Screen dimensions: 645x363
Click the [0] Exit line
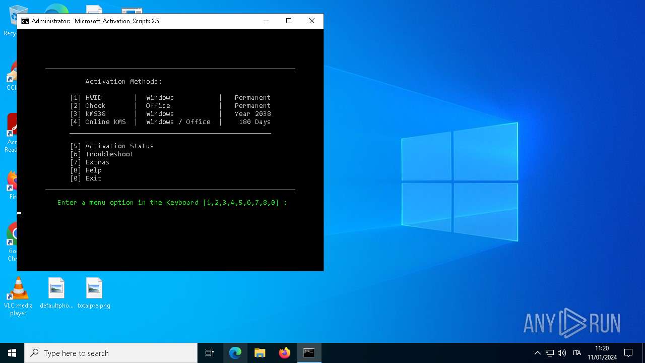(x=86, y=178)
